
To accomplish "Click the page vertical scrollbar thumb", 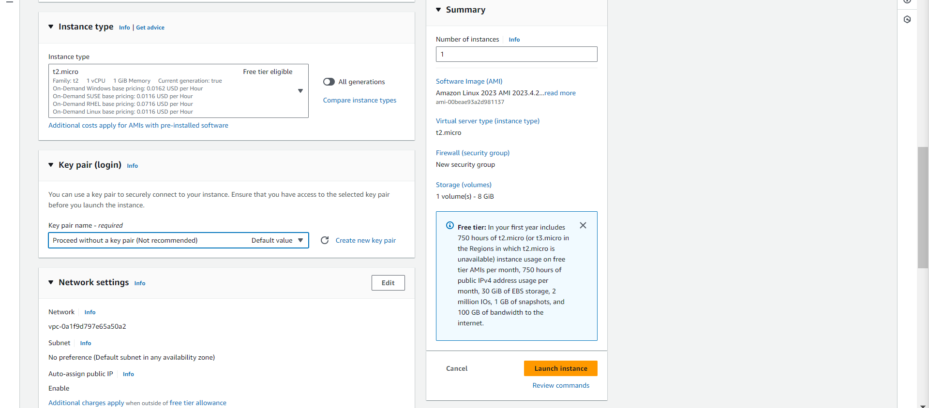I will pos(923,208).
